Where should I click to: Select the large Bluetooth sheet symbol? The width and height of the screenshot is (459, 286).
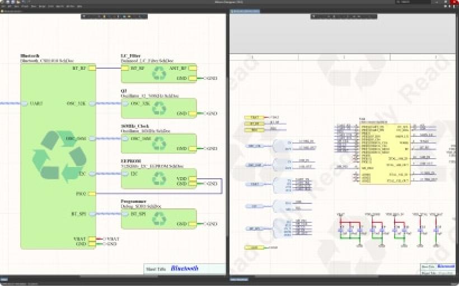coord(58,156)
